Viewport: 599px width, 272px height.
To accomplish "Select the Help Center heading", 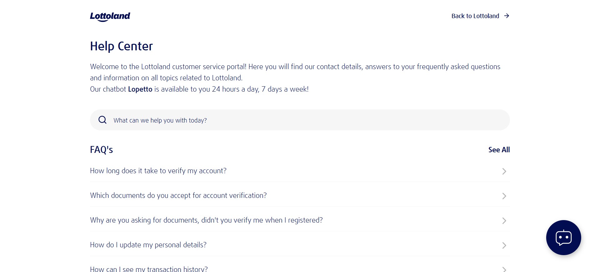I will 121,46.
